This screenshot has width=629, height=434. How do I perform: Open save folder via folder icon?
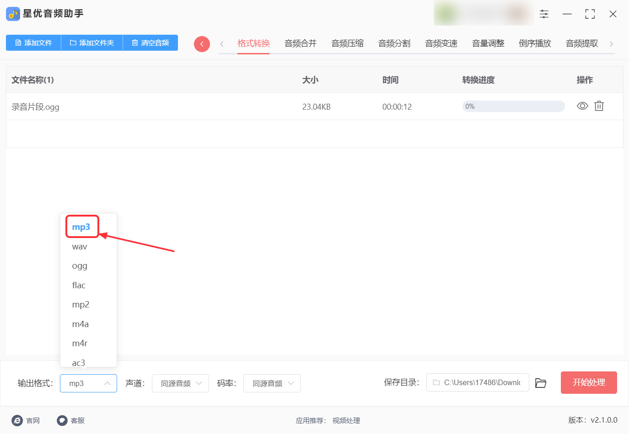click(x=541, y=383)
